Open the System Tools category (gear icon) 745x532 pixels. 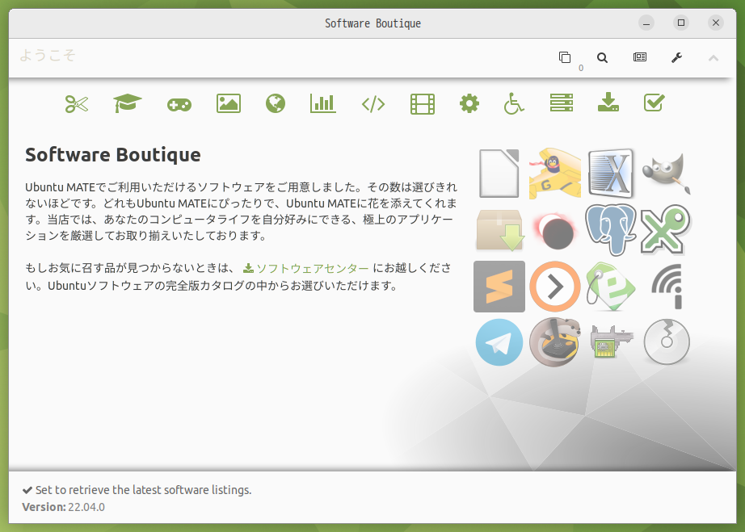coord(469,103)
